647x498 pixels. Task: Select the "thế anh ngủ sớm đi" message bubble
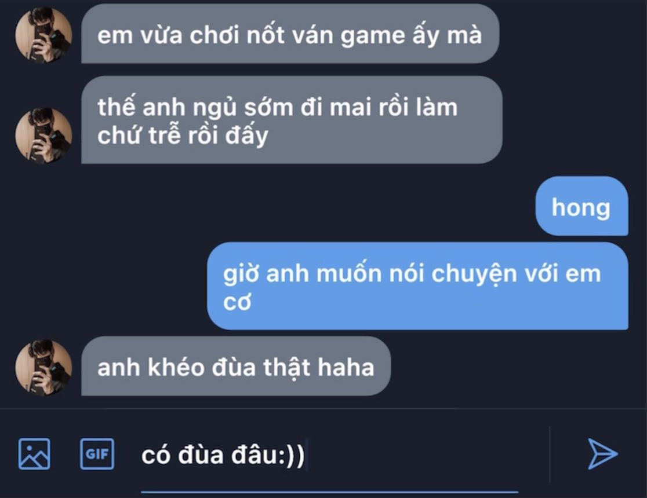(x=292, y=120)
